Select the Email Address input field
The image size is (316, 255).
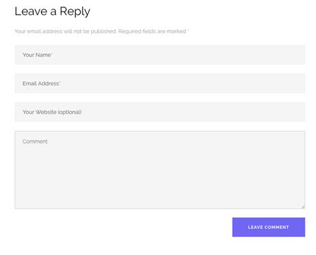coord(160,83)
